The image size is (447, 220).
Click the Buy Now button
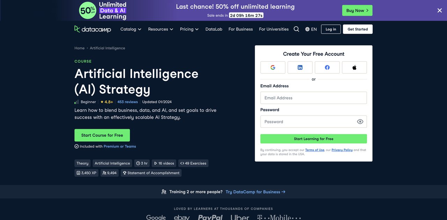point(357,10)
